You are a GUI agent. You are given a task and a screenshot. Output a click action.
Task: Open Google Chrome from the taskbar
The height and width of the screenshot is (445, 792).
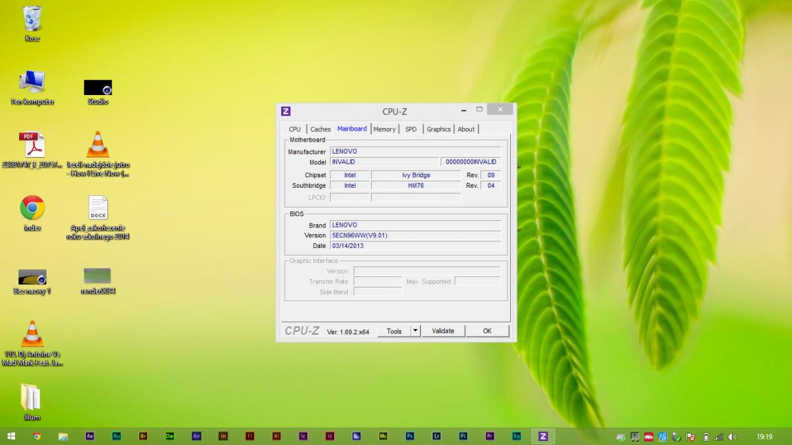(37, 436)
